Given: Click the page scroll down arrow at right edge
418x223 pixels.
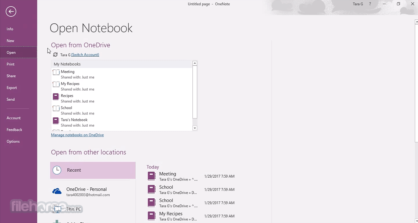Looking at the screenshot, I should (416, 221).
